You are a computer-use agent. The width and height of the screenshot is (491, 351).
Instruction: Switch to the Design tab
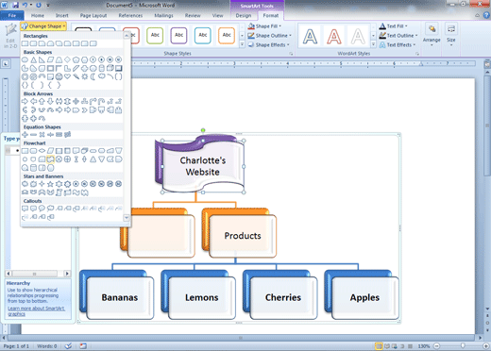(x=244, y=15)
